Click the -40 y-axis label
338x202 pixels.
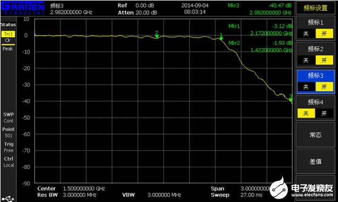pos(26,101)
